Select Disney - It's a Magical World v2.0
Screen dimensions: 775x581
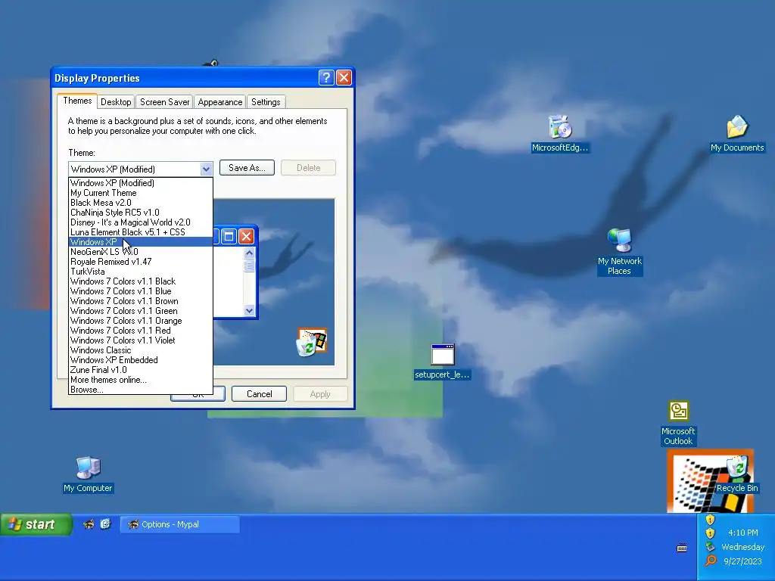pyautogui.click(x=140, y=222)
